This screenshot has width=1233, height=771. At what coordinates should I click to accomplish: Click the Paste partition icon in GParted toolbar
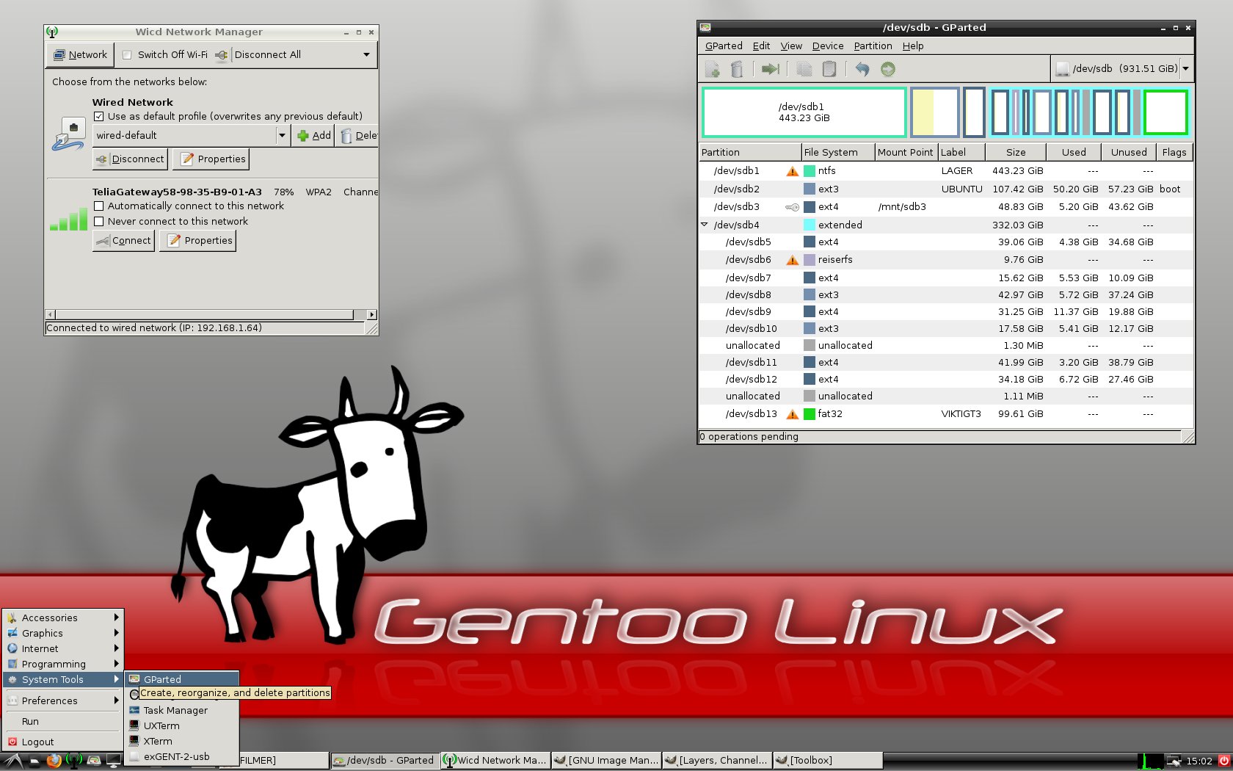coord(829,69)
